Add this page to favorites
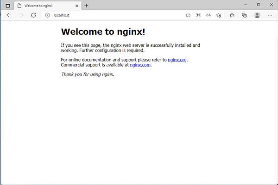The image size is (278, 185). pyautogui.click(x=219, y=15)
